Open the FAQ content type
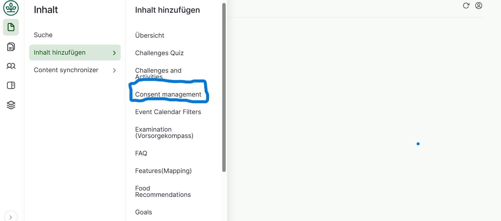This screenshot has width=501, height=221. coord(141,153)
